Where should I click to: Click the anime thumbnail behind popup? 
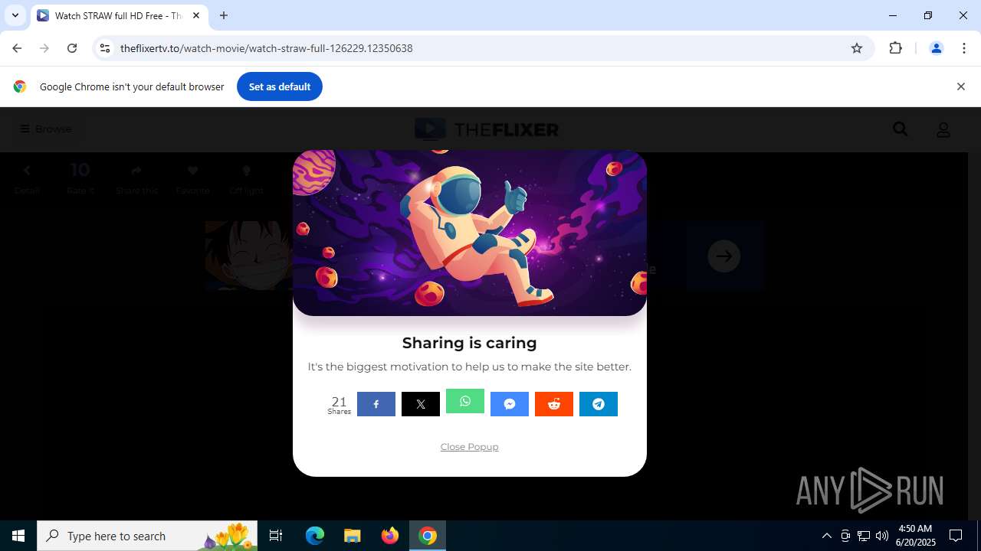click(x=249, y=256)
